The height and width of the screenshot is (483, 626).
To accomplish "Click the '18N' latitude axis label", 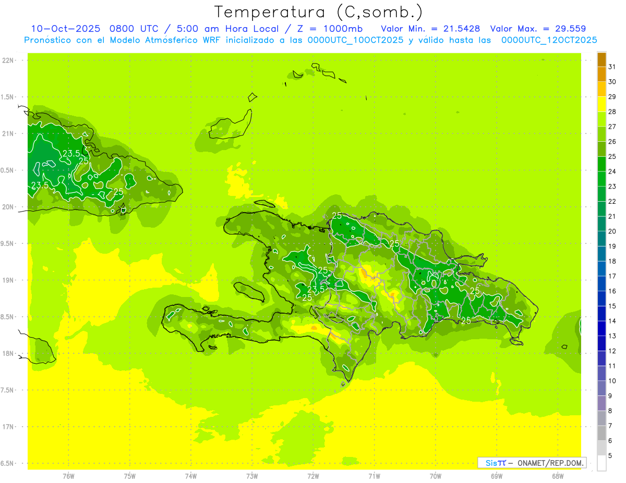I will click(8, 353).
